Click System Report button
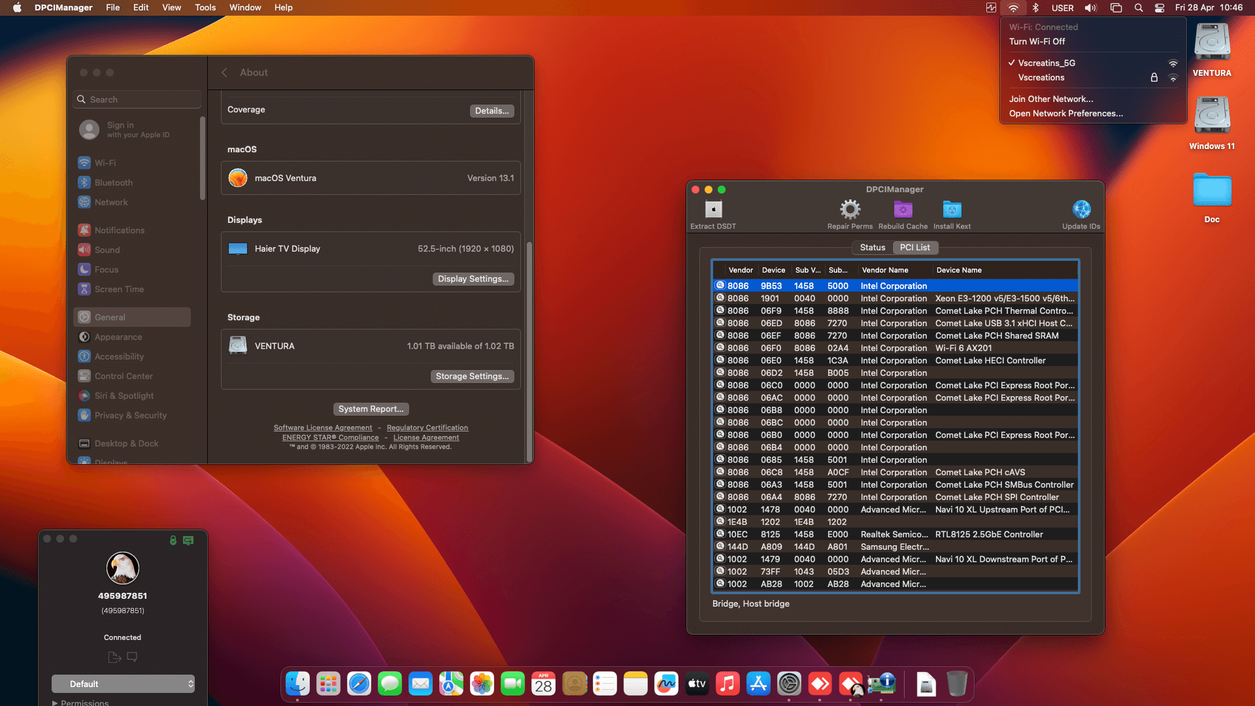Image resolution: width=1255 pixels, height=706 pixels. [x=371, y=409]
